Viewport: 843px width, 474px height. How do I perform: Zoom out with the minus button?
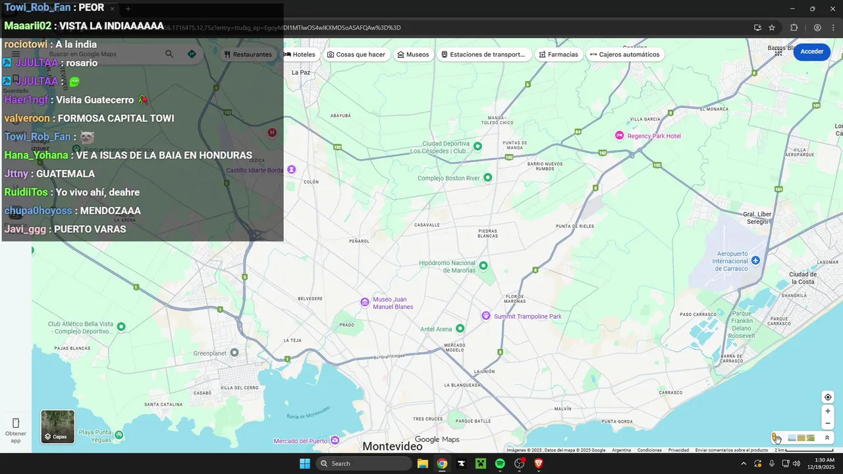click(828, 423)
